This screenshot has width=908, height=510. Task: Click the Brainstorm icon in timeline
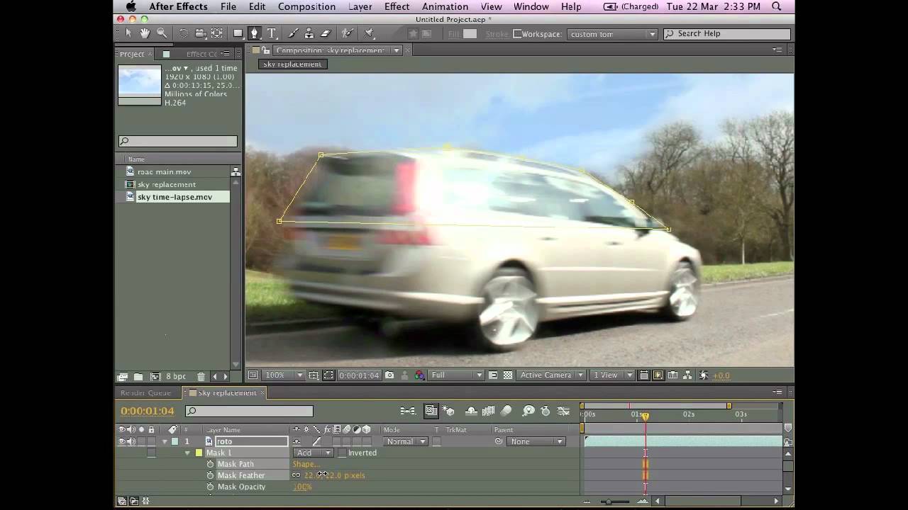(x=528, y=411)
